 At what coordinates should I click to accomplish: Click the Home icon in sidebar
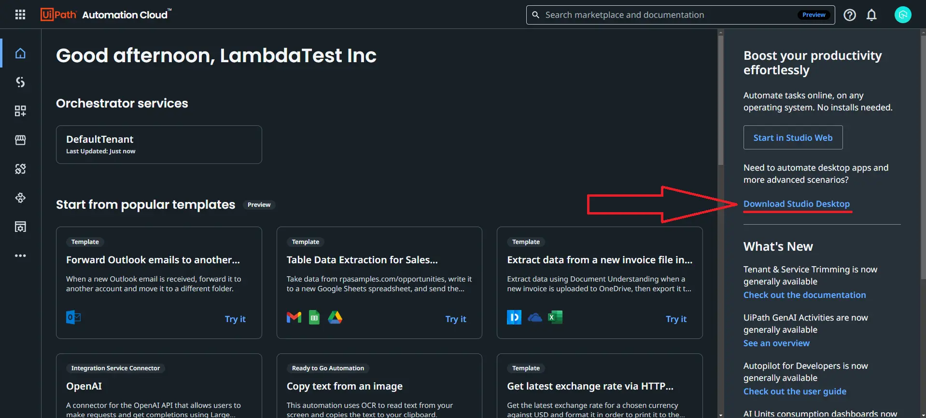pos(20,53)
